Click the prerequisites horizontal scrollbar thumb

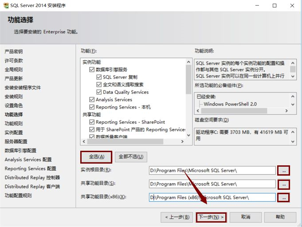pyautogui.click(x=234, y=111)
